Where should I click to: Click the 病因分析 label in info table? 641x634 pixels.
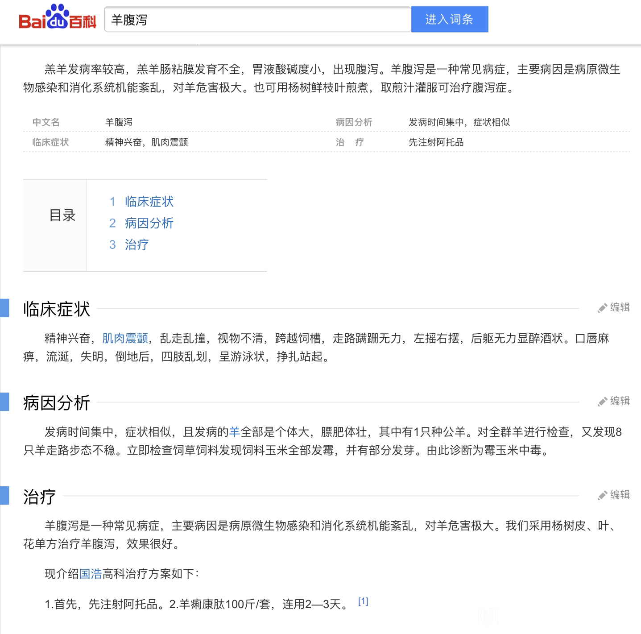click(354, 122)
